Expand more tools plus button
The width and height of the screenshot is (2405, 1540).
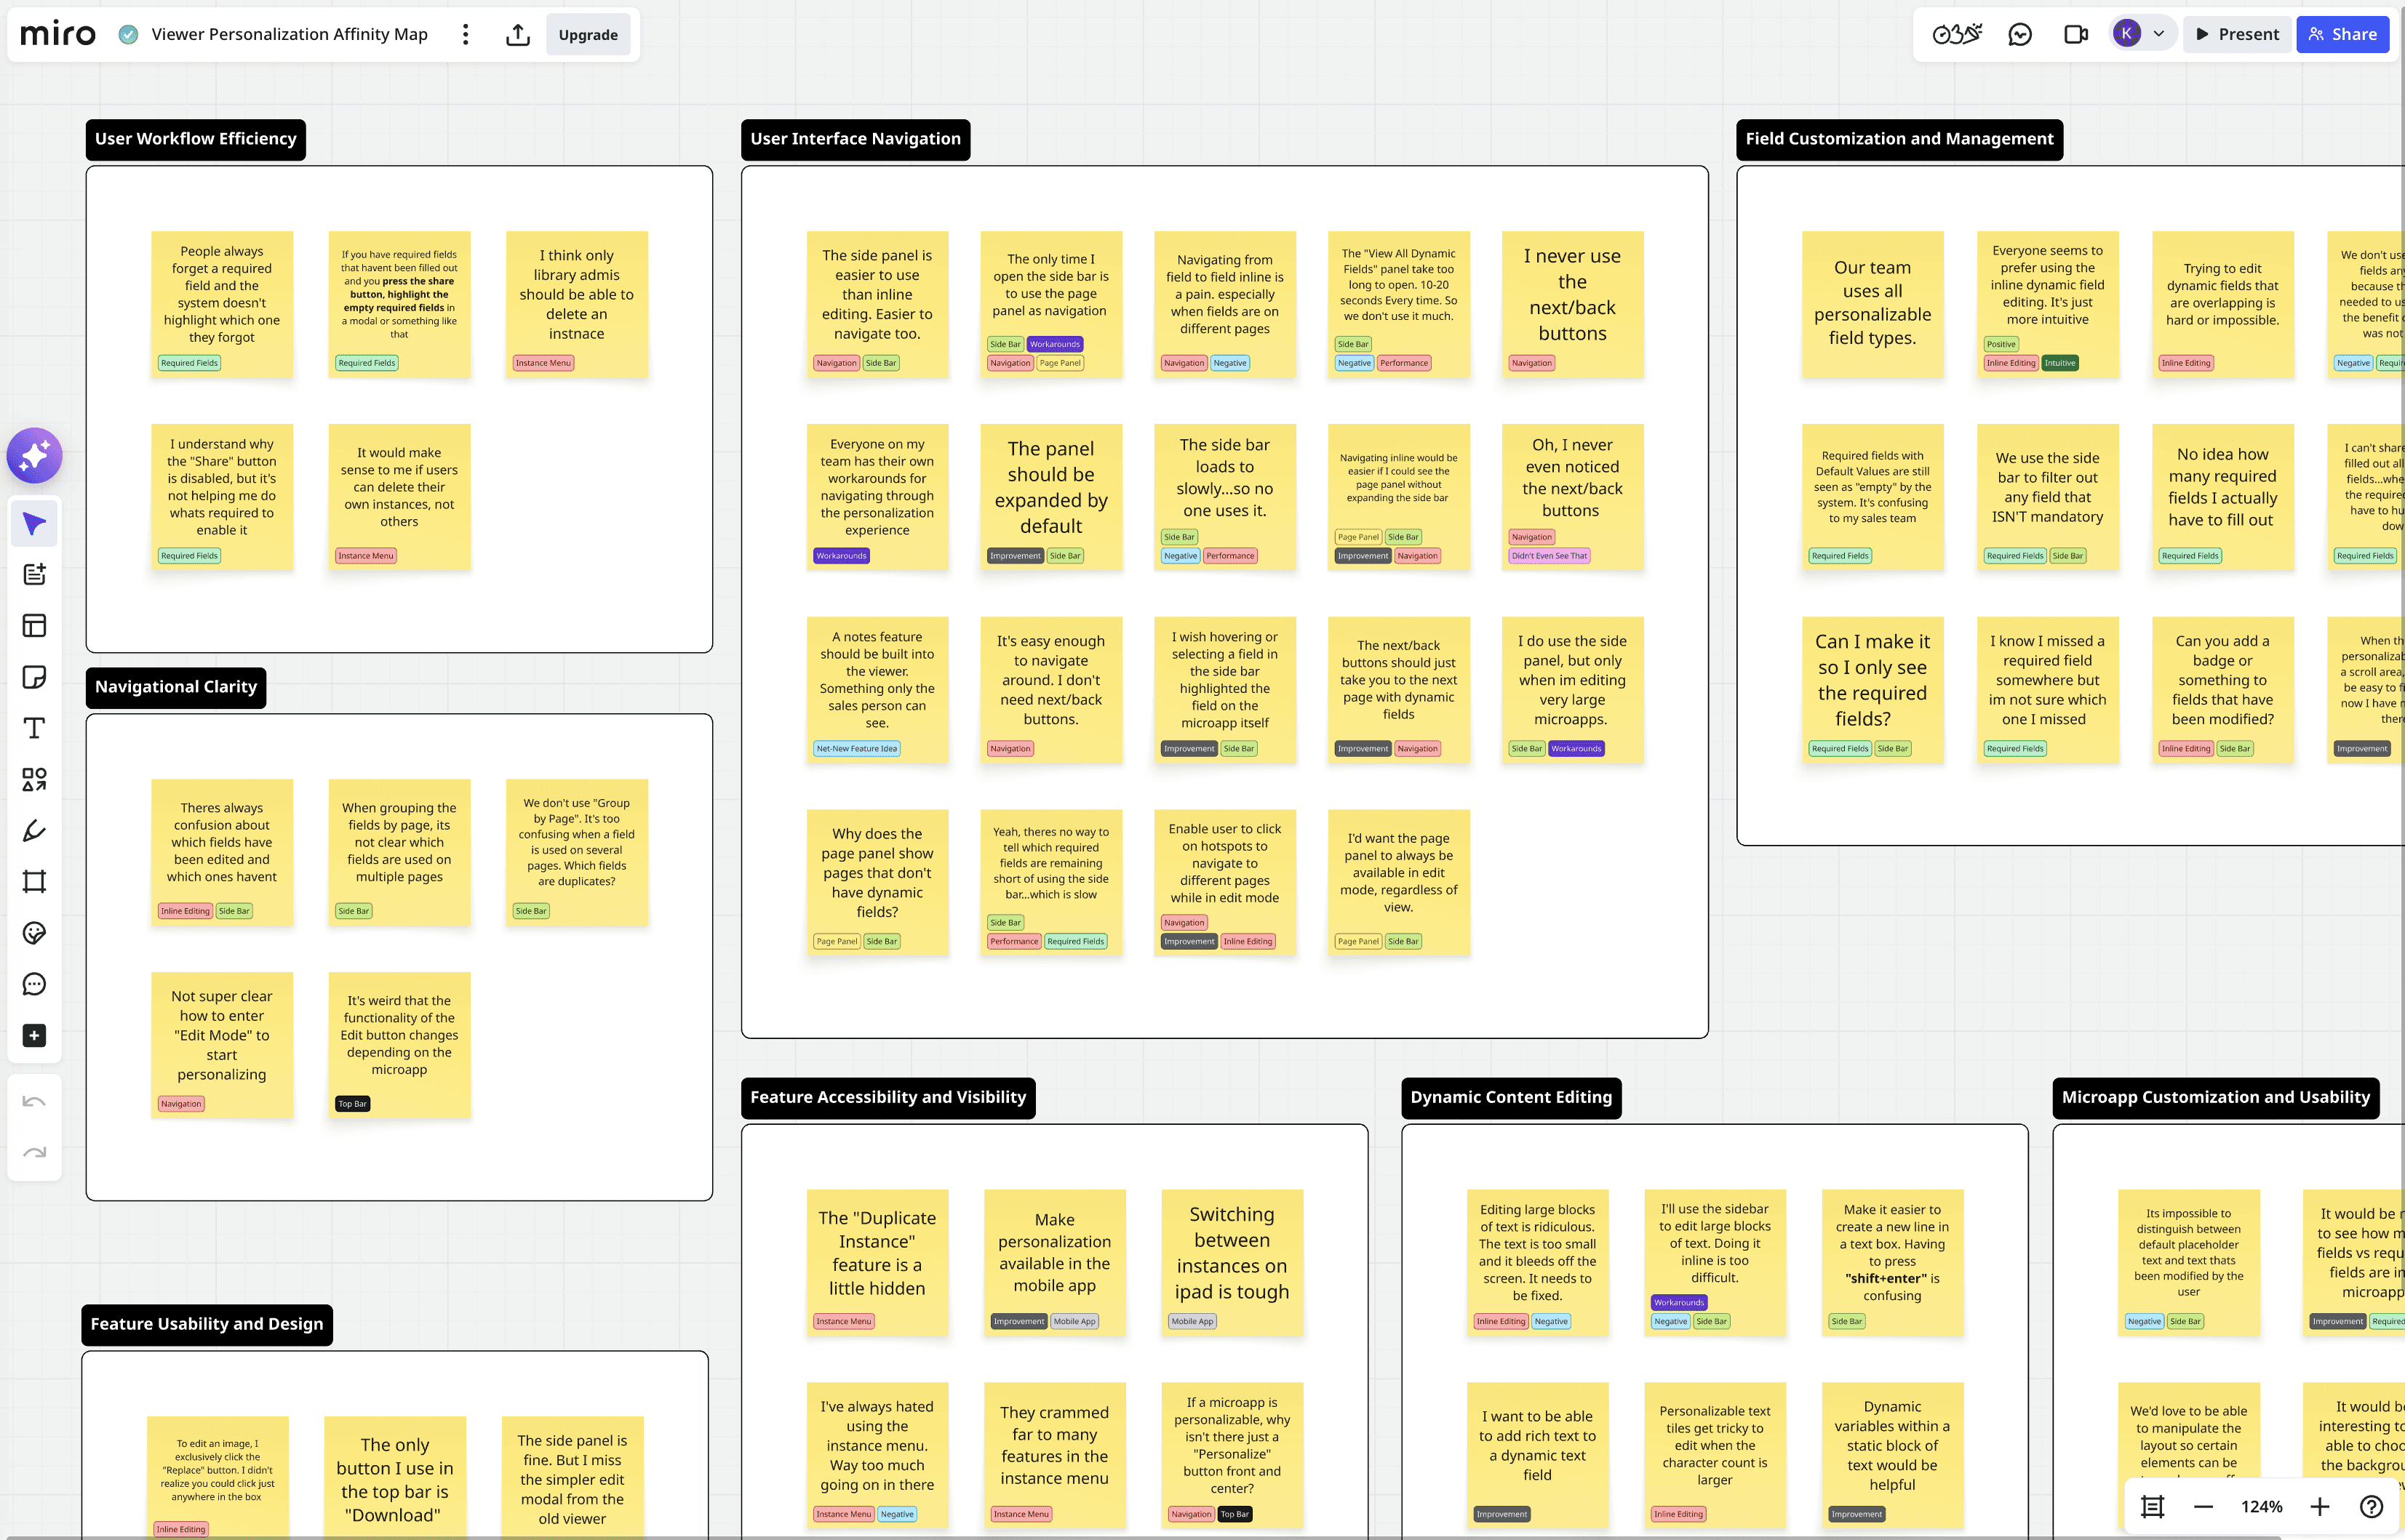click(x=34, y=1035)
